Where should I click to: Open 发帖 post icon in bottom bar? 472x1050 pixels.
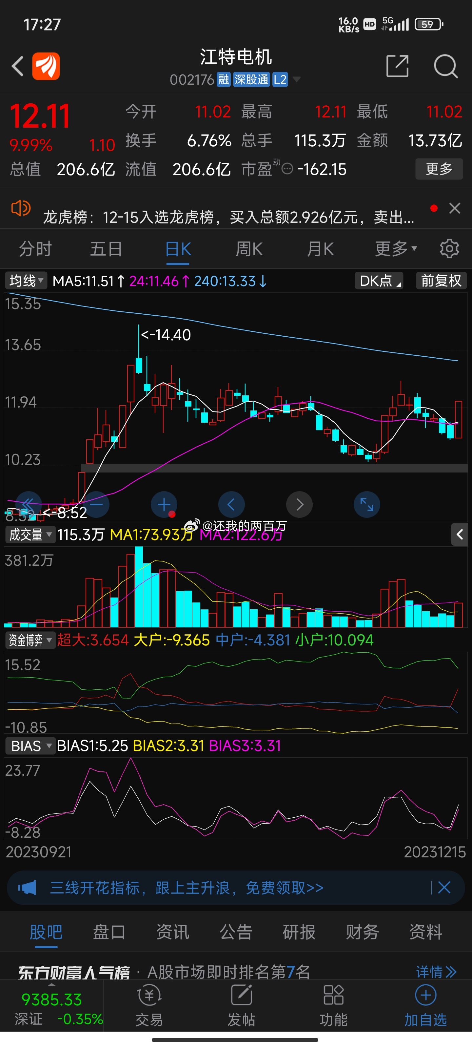pos(242,1005)
